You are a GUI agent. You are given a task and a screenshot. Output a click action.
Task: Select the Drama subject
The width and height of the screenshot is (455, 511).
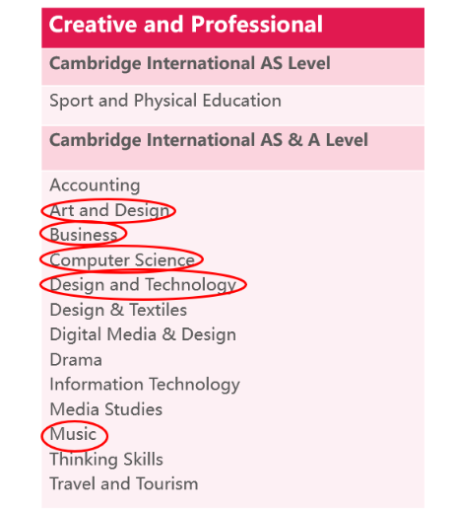pos(76,360)
